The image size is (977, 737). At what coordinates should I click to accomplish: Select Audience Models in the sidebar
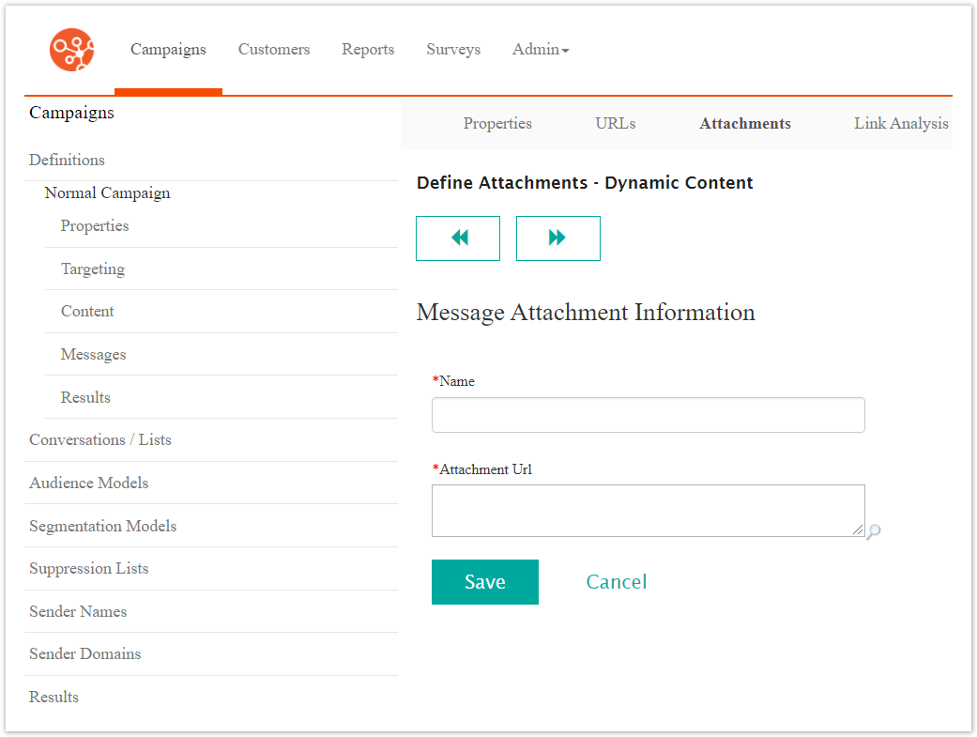tap(89, 484)
